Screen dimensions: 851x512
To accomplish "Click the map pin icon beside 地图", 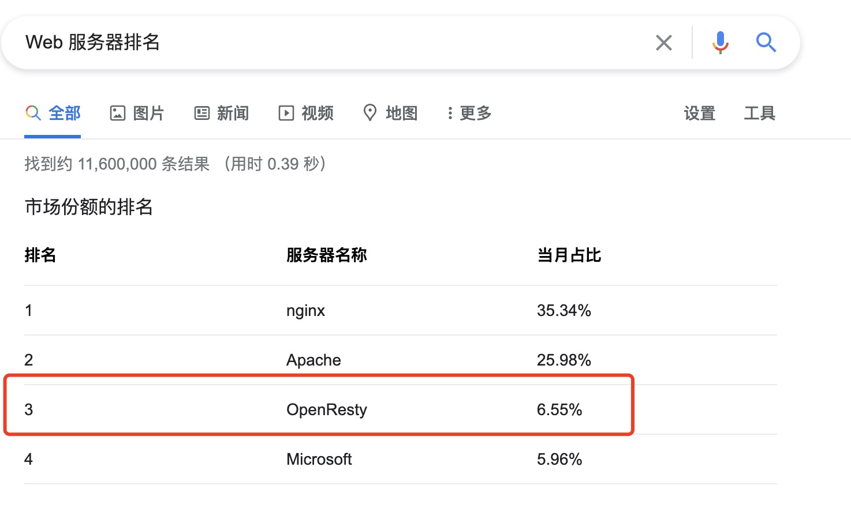I will (x=370, y=113).
